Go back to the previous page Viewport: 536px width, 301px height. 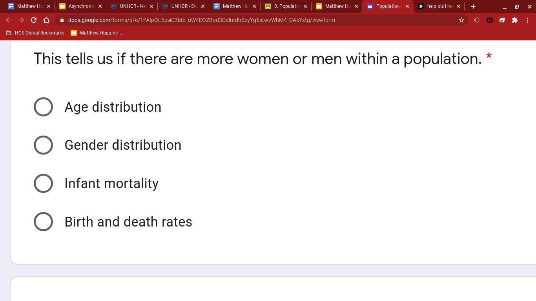point(9,20)
